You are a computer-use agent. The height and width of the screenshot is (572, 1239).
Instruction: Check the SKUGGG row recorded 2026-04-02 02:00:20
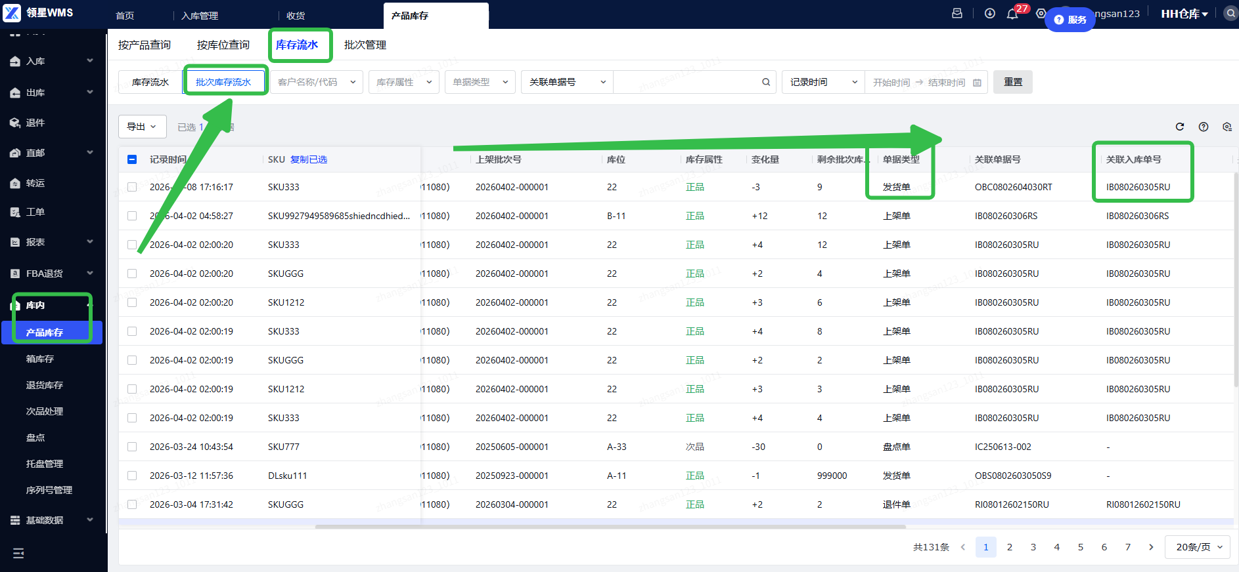[132, 274]
